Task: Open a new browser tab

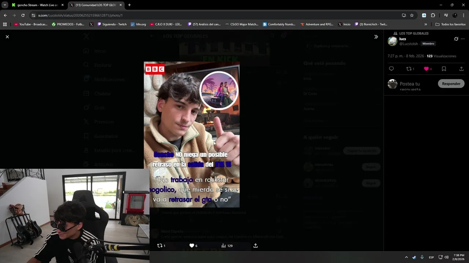Action: (x=129, y=5)
